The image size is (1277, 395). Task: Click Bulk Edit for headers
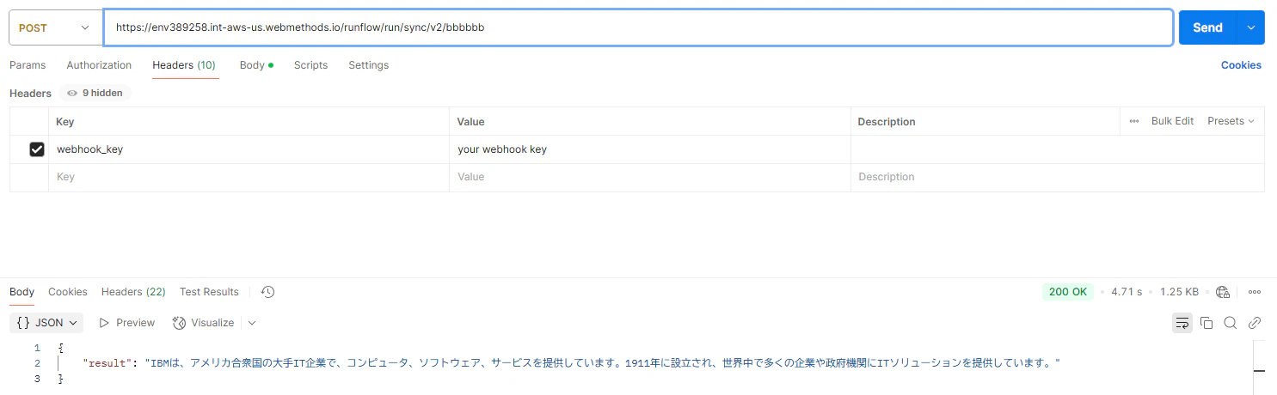coord(1172,121)
